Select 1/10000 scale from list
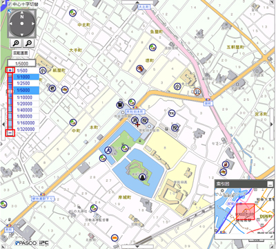 click(26, 98)
